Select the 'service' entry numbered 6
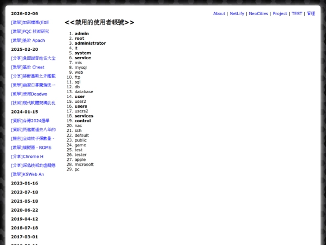Screen dimensions: 326x245 83,57
